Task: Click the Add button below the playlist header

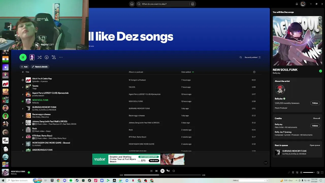Action: 24,67
